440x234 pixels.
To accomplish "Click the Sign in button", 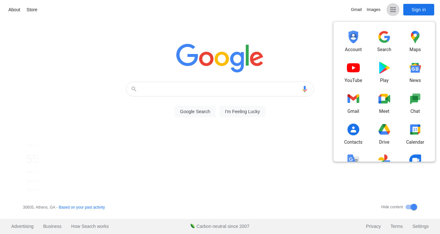I will [x=419, y=10].
